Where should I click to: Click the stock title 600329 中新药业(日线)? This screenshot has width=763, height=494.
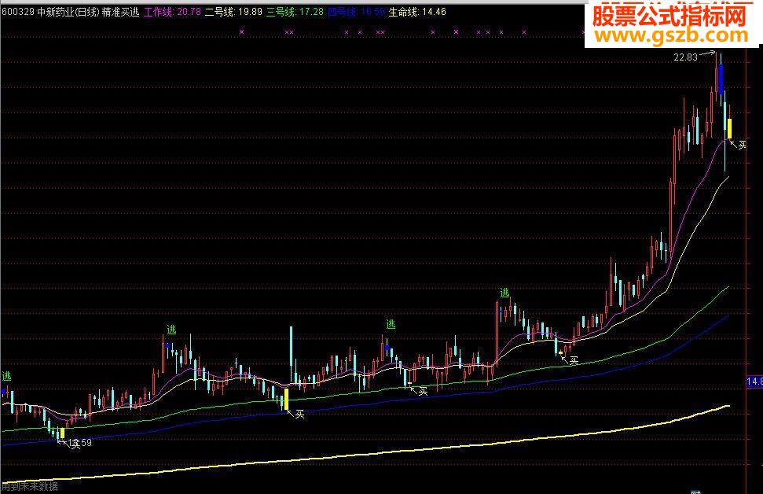point(50,12)
